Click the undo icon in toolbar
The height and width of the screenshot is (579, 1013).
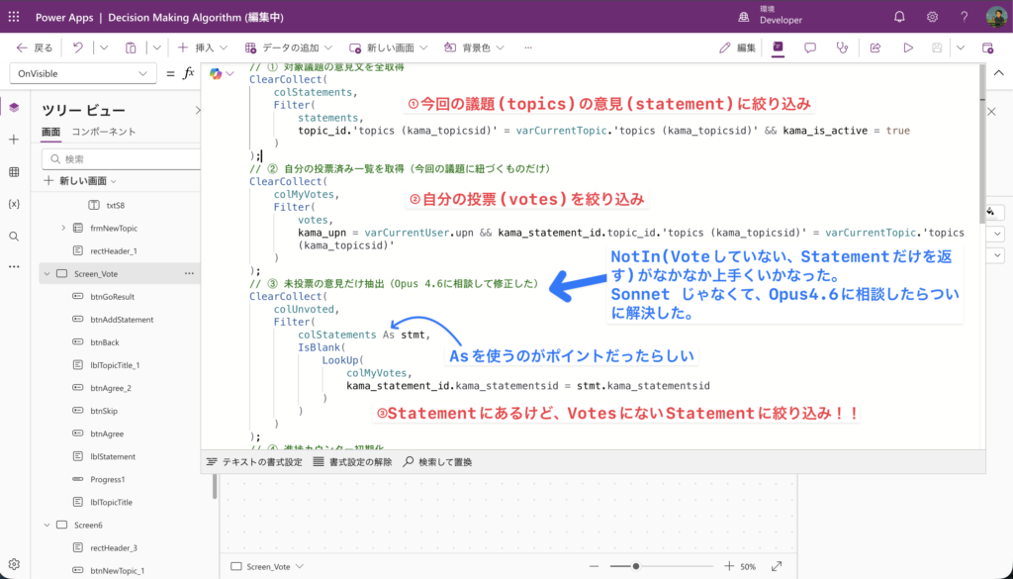[x=78, y=48]
